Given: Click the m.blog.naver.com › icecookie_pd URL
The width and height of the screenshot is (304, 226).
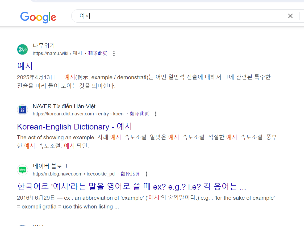Looking at the screenshot, I should (x=74, y=174).
